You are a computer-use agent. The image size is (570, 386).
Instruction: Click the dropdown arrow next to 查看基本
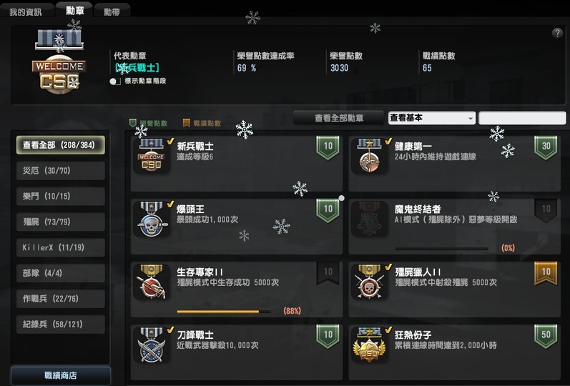coord(471,119)
